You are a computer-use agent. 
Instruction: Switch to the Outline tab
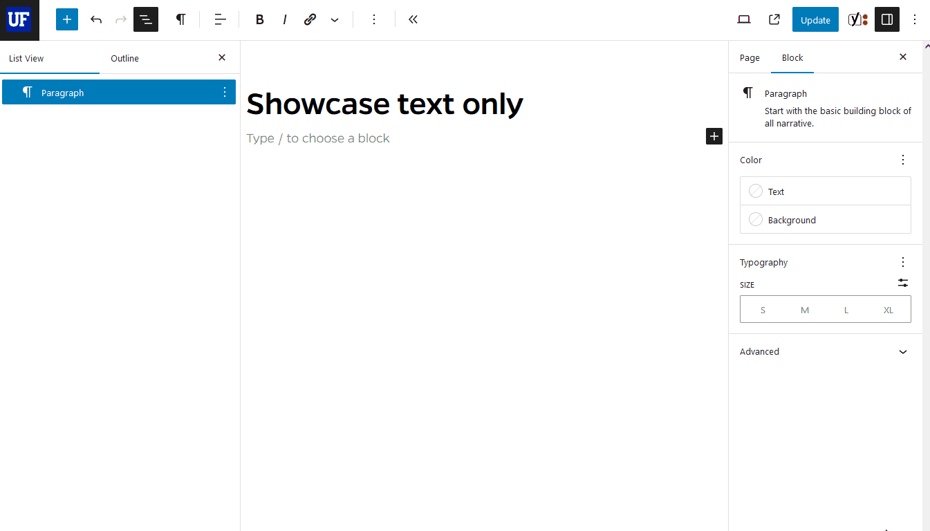[124, 58]
